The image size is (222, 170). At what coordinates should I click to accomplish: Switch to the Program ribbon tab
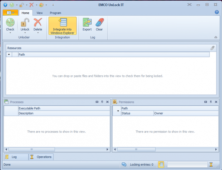pos(55,13)
